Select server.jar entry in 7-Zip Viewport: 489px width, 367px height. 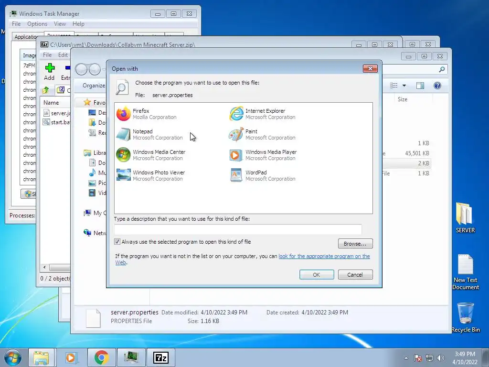[x=56, y=113]
